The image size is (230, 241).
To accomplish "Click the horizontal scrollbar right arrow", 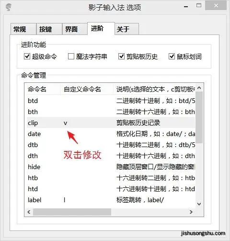I will pyautogui.click(x=191, y=212).
